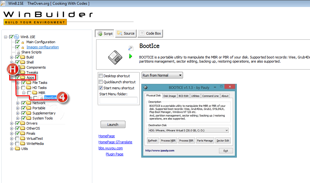Select the Command Line tab in BOOTICE

[x=210, y=96]
